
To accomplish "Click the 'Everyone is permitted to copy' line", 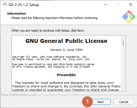I will (53, 64).
